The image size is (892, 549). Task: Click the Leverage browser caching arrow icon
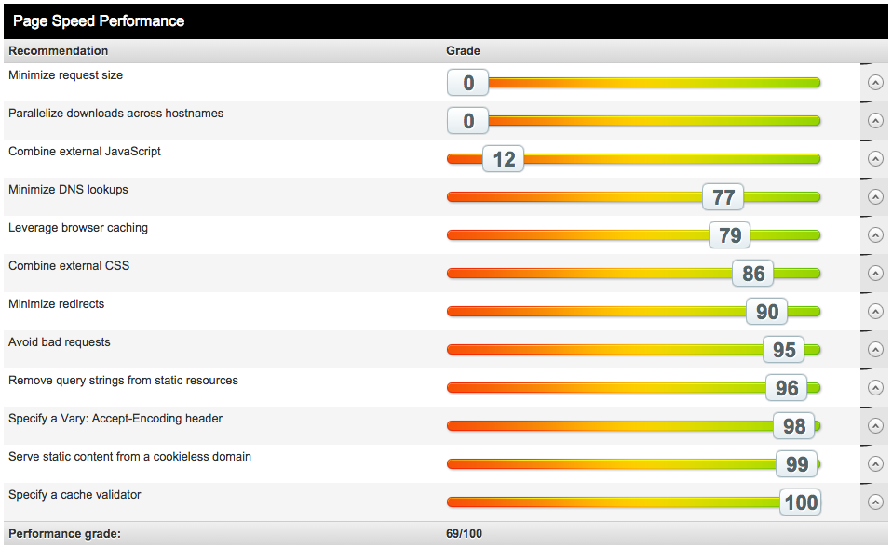coord(874,235)
